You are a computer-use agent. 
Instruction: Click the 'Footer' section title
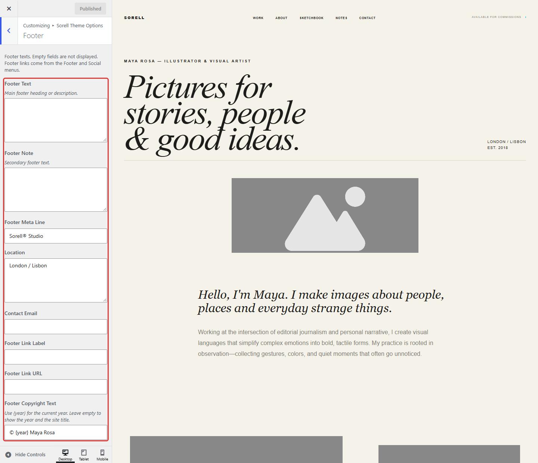[33, 35]
